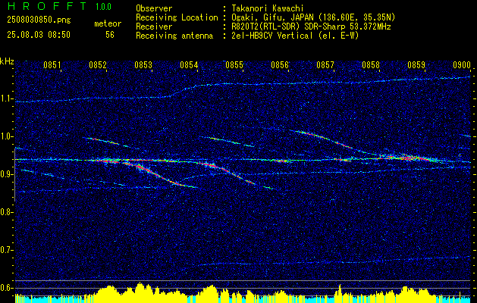Image resolution: width=477 pixels, height=303 pixels.
Task: Click the 0.6 kHz axis label
Action: [x=6, y=288]
